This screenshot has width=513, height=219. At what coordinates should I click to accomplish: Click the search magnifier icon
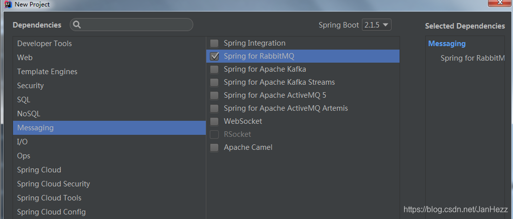(x=77, y=25)
